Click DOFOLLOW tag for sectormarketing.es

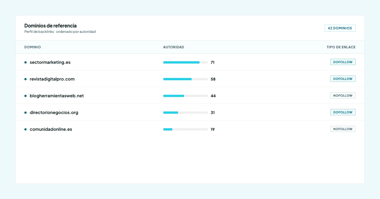tap(343, 62)
